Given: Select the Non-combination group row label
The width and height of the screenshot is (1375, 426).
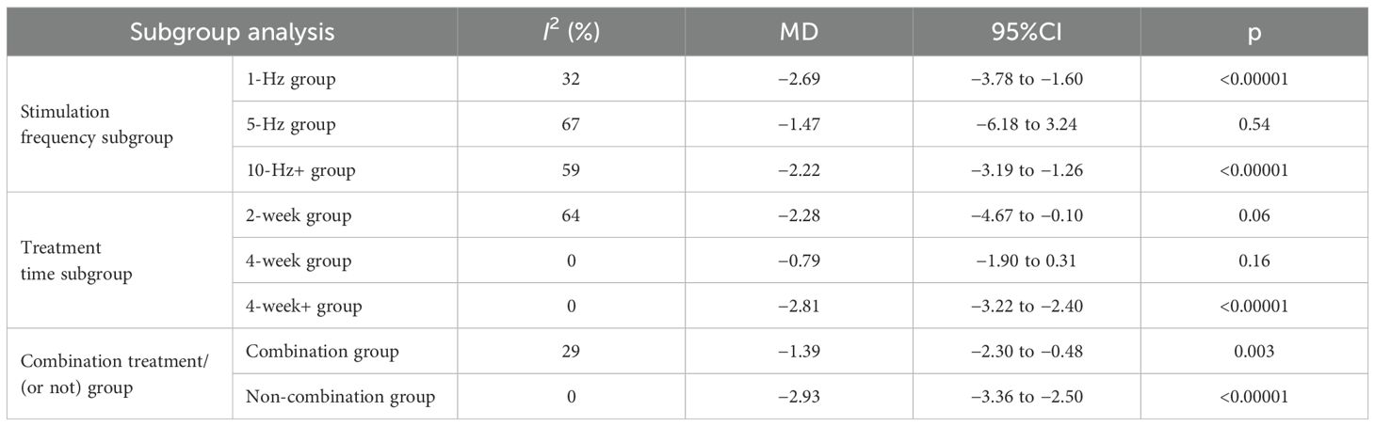Looking at the screenshot, I should (x=340, y=397).
